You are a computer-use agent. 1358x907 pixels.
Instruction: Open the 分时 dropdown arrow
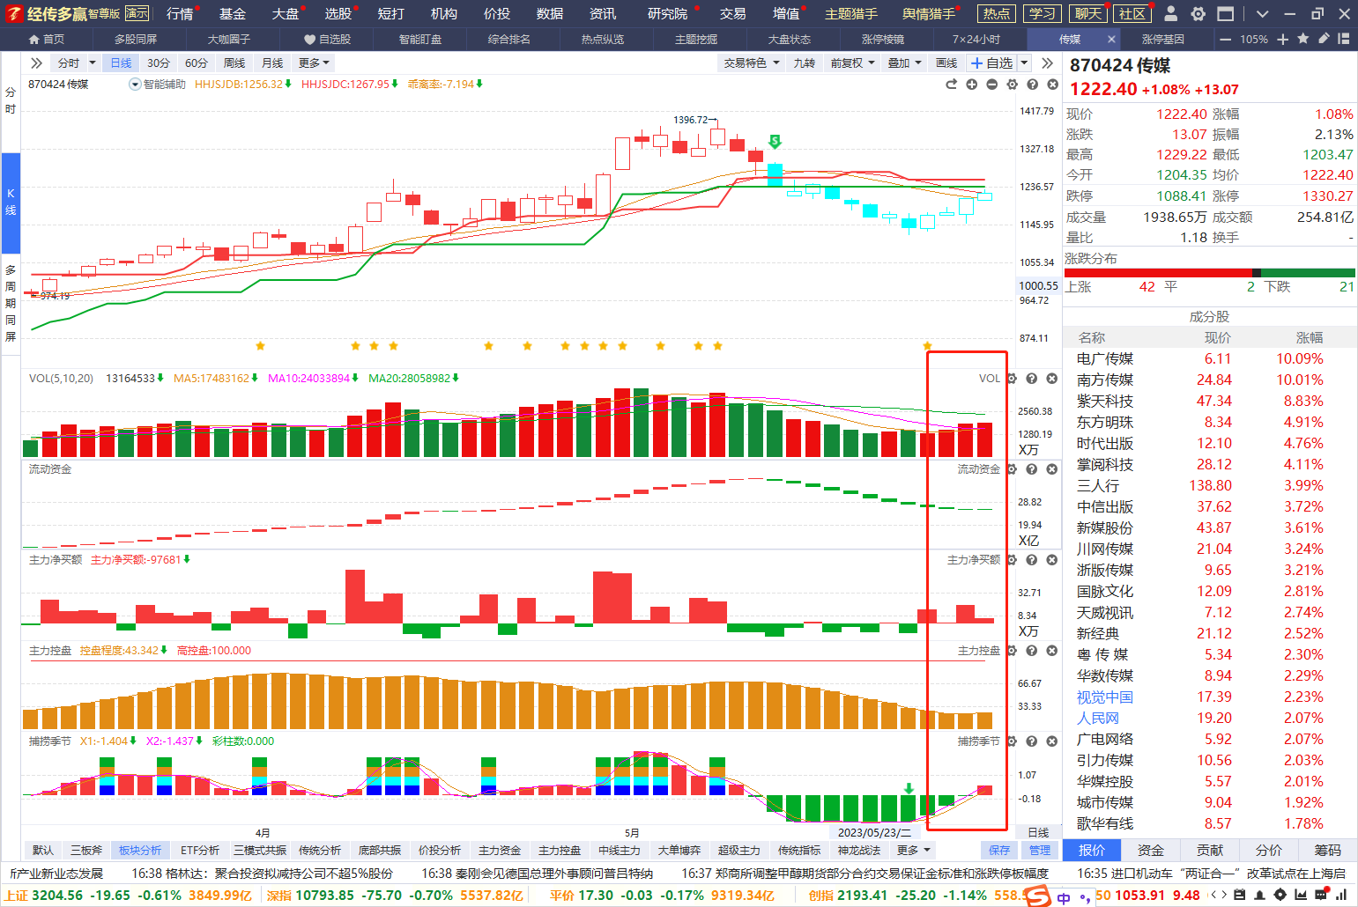93,63
